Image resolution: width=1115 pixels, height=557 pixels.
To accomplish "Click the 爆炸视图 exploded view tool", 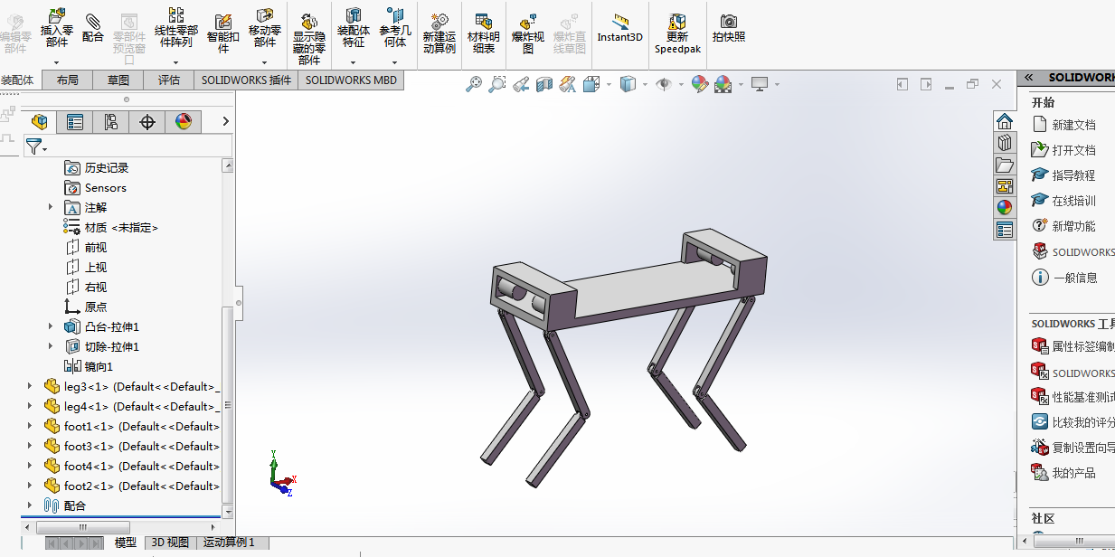I will pos(528,32).
